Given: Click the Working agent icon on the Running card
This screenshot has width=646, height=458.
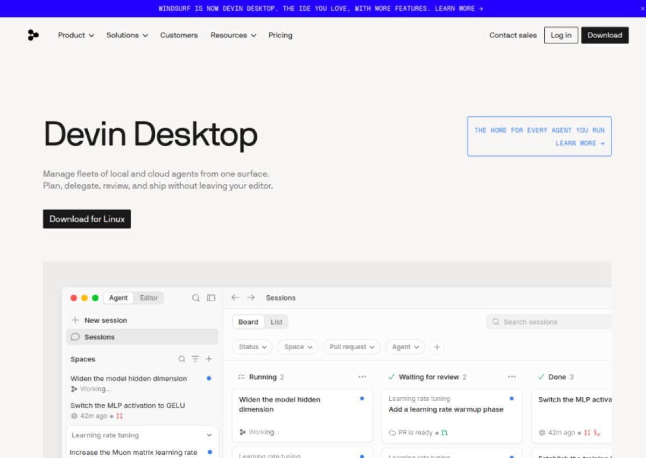Looking at the screenshot, I should coord(242,432).
